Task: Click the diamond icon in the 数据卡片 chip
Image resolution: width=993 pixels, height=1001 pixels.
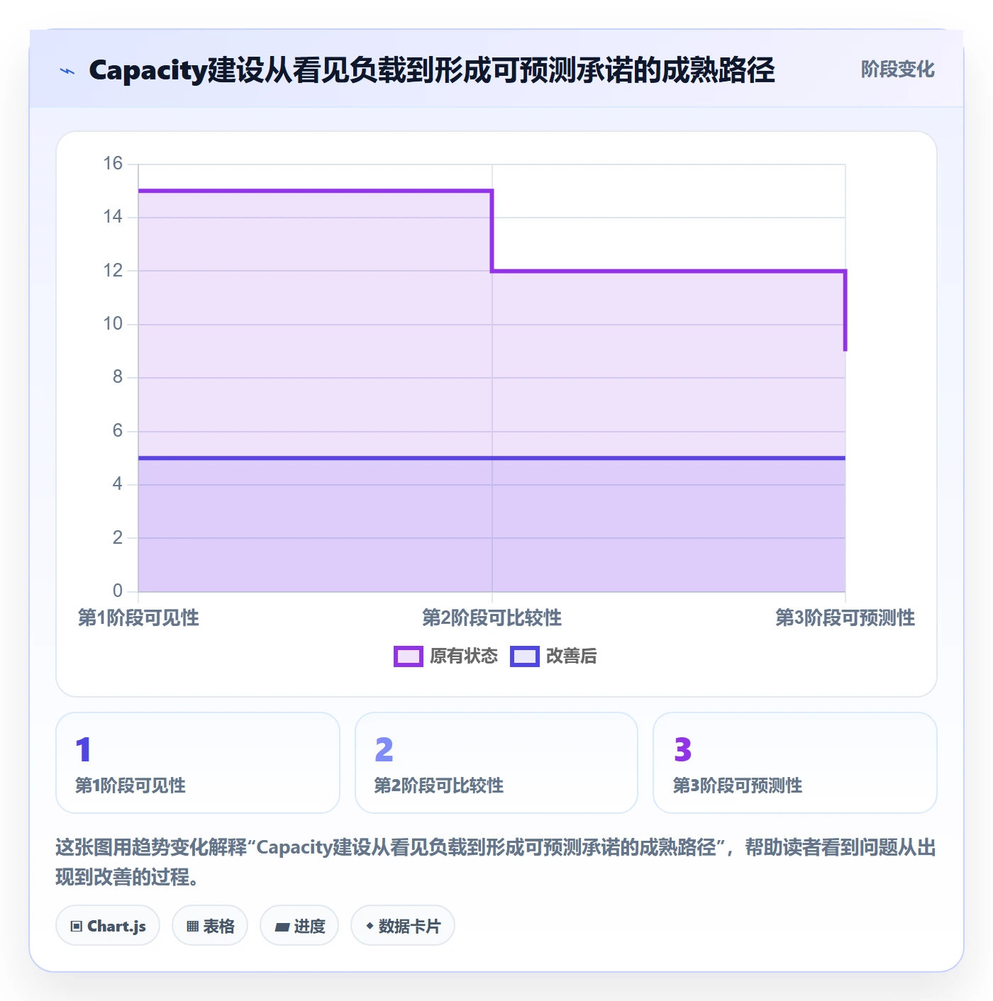Action: point(370,926)
